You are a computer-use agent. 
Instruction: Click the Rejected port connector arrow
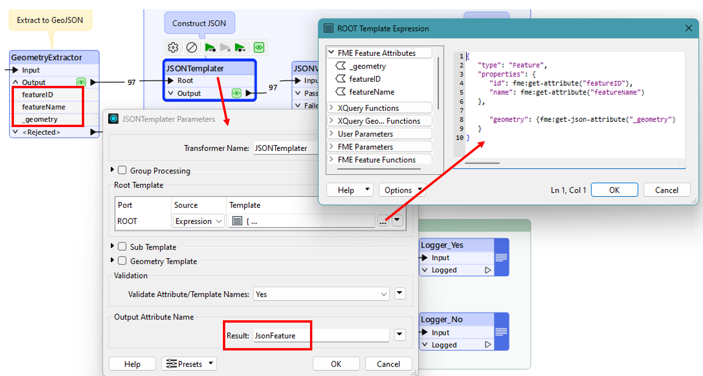click(x=94, y=132)
